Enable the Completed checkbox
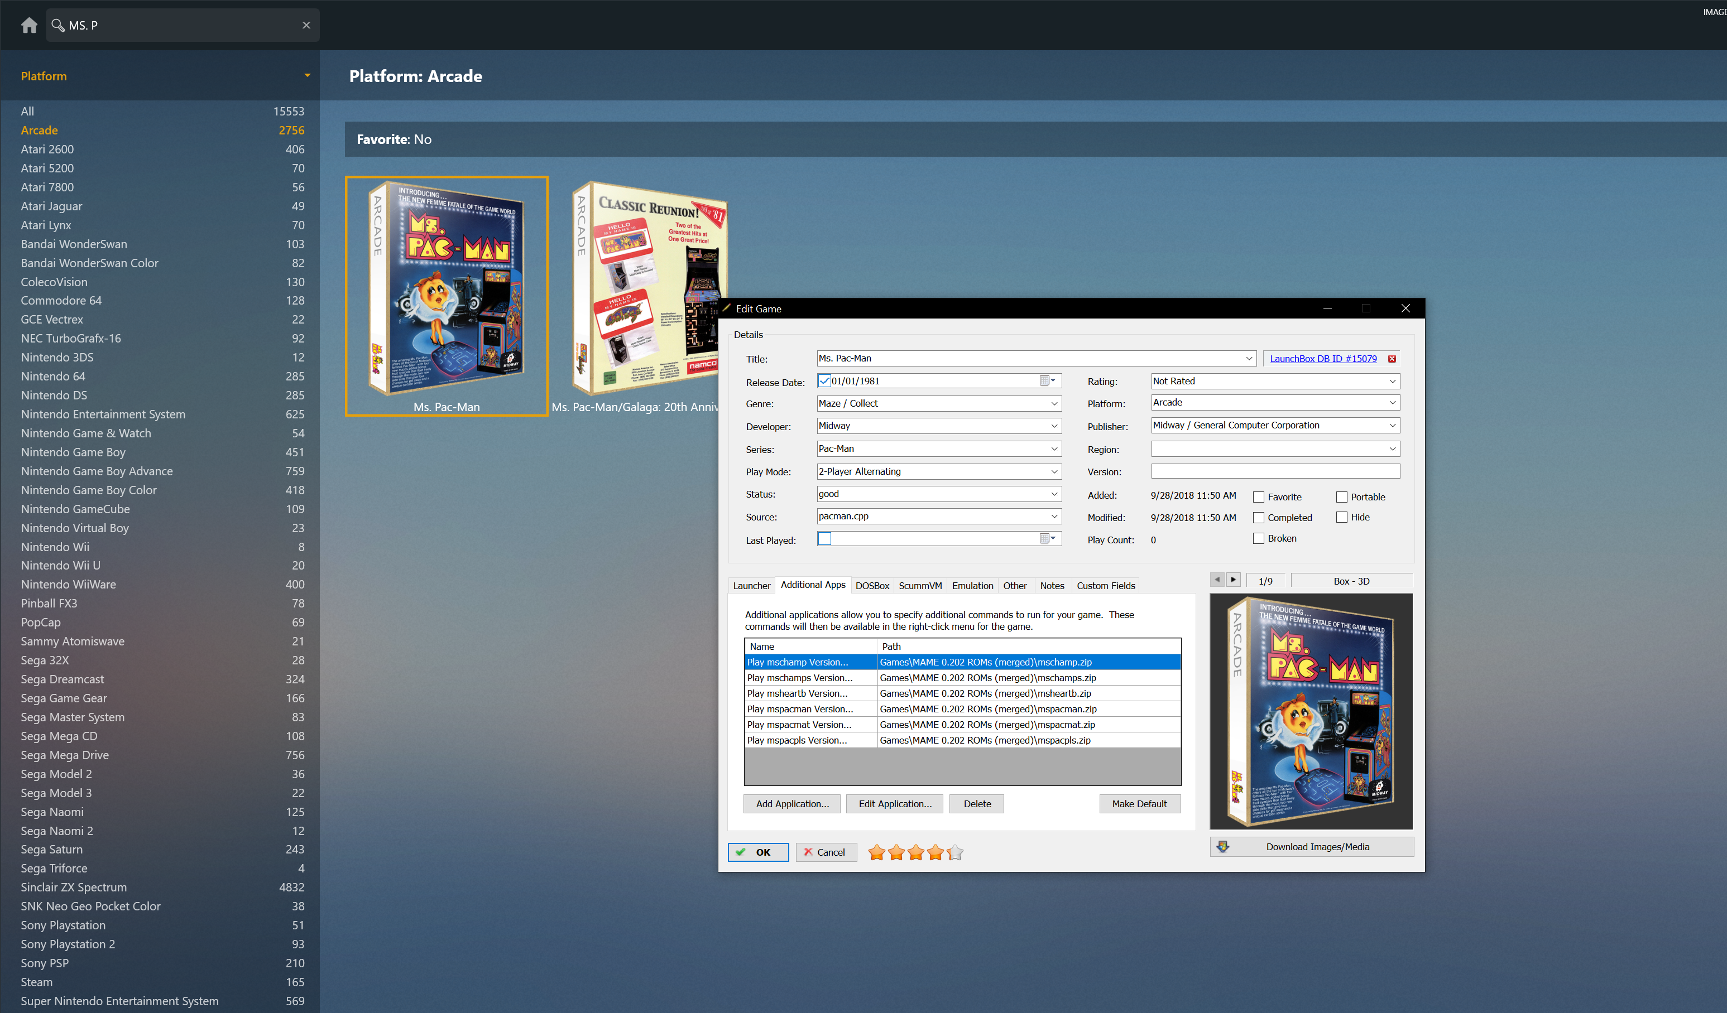This screenshot has width=1727, height=1013. click(1258, 518)
